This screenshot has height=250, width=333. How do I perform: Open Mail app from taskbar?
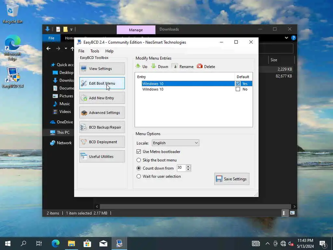pyautogui.click(x=103, y=243)
